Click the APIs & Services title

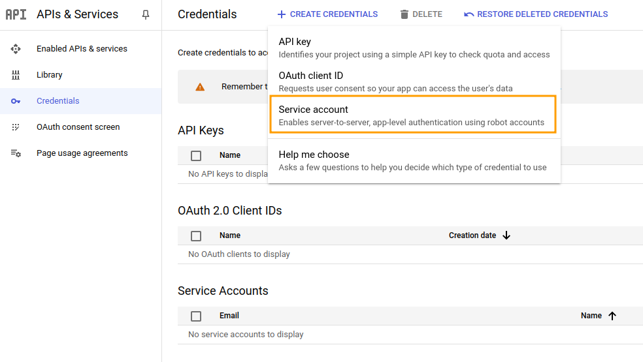click(x=77, y=14)
